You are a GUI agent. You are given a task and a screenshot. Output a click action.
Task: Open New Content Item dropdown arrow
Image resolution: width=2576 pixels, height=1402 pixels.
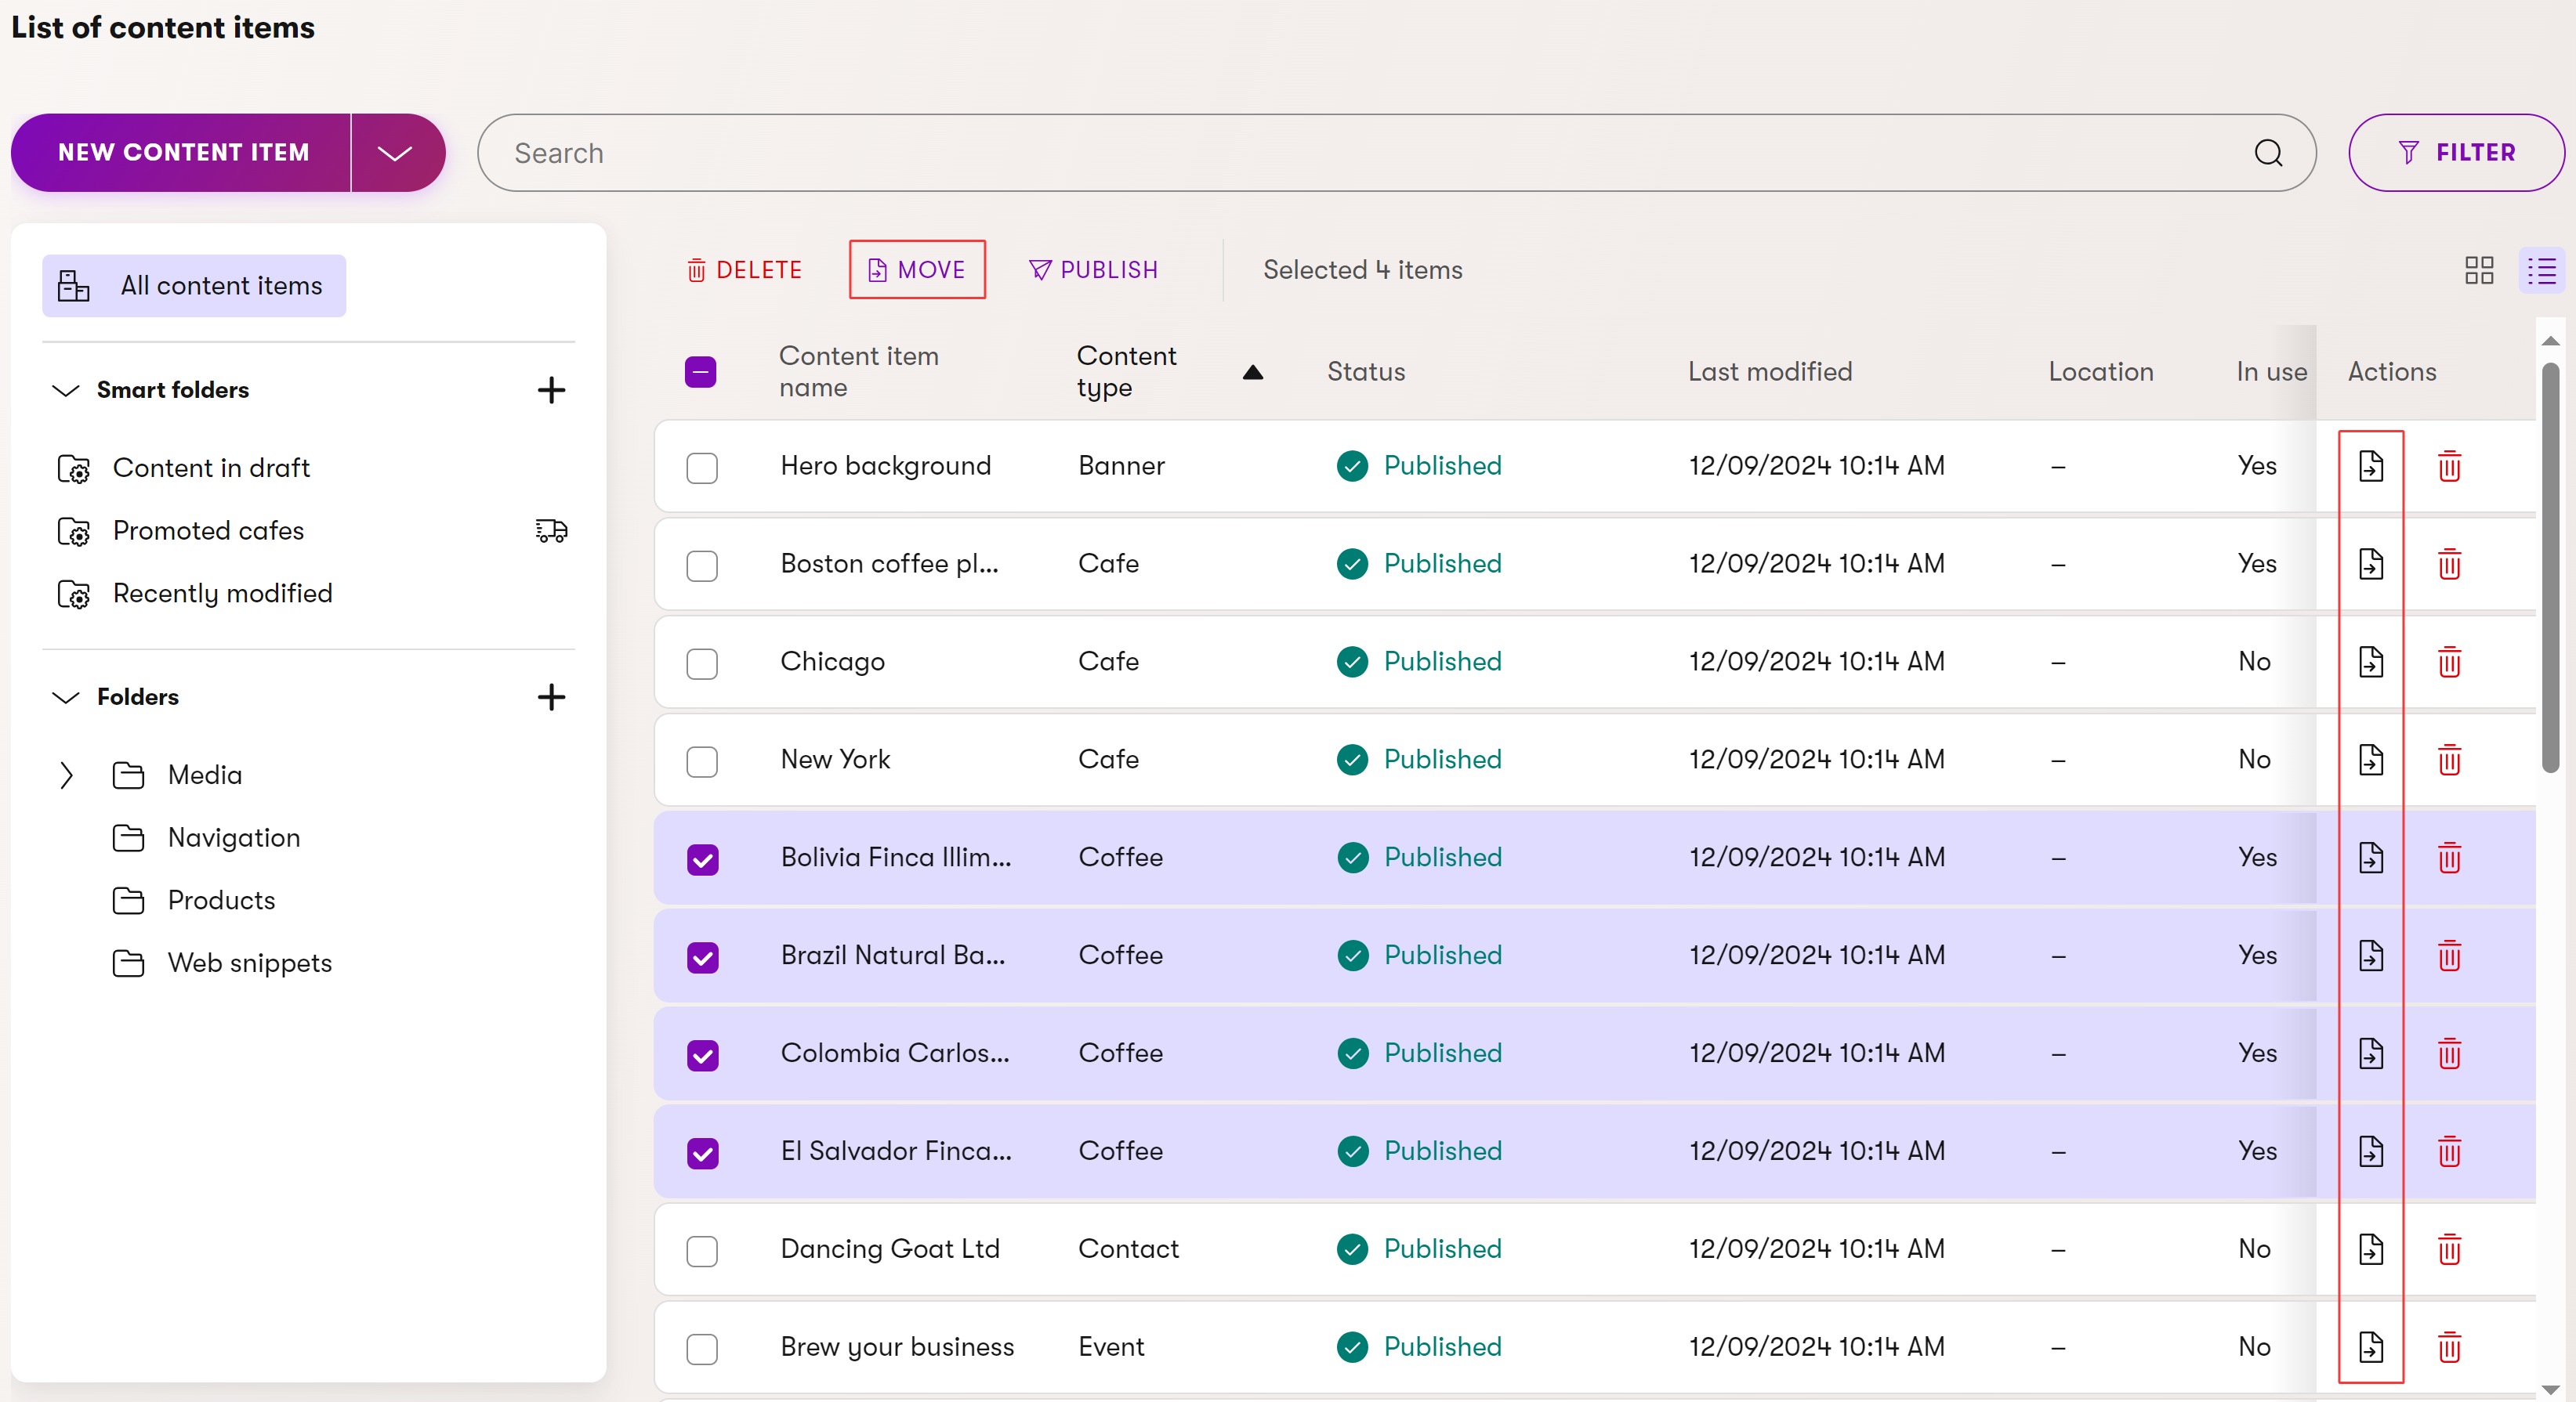tap(396, 153)
